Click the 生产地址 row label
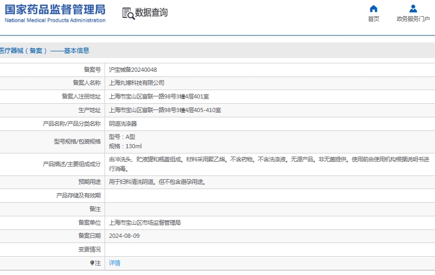The height and width of the screenshot is (275, 435). tap(90, 110)
